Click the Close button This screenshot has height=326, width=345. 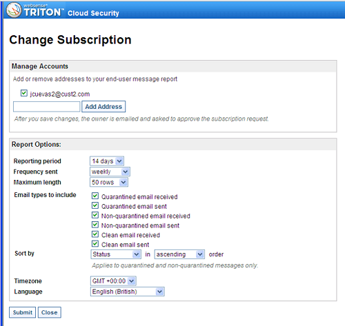tap(50, 312)
